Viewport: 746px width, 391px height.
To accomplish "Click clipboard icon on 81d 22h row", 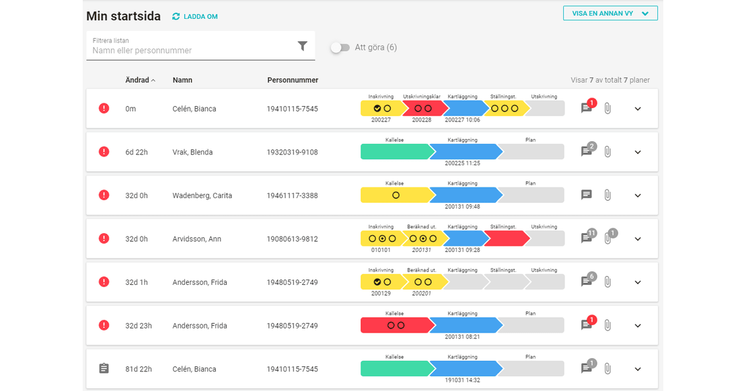I will (104, 369).
